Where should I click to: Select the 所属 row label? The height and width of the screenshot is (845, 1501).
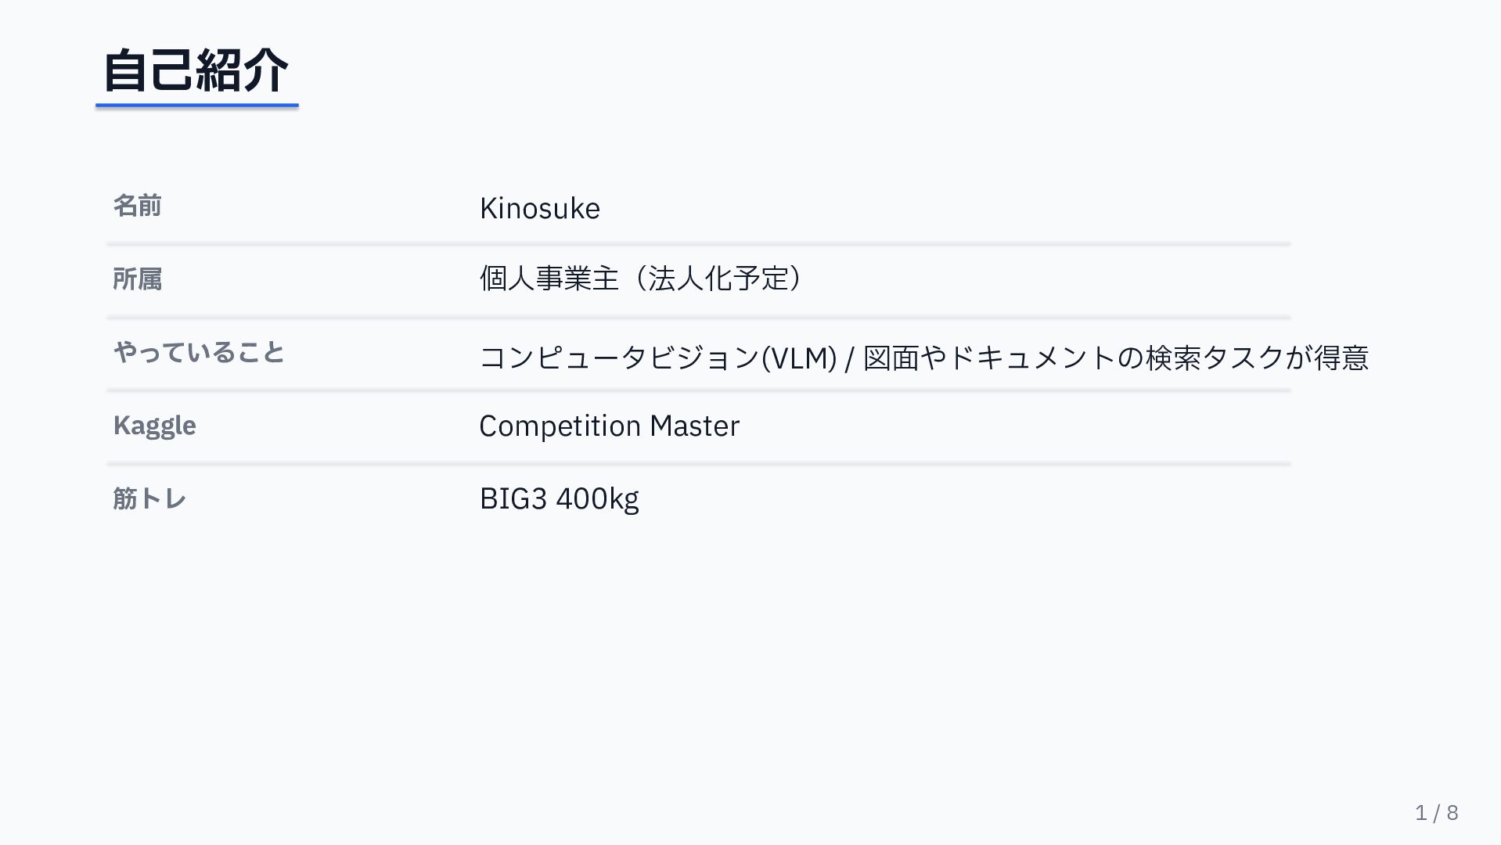click(137, 279)
